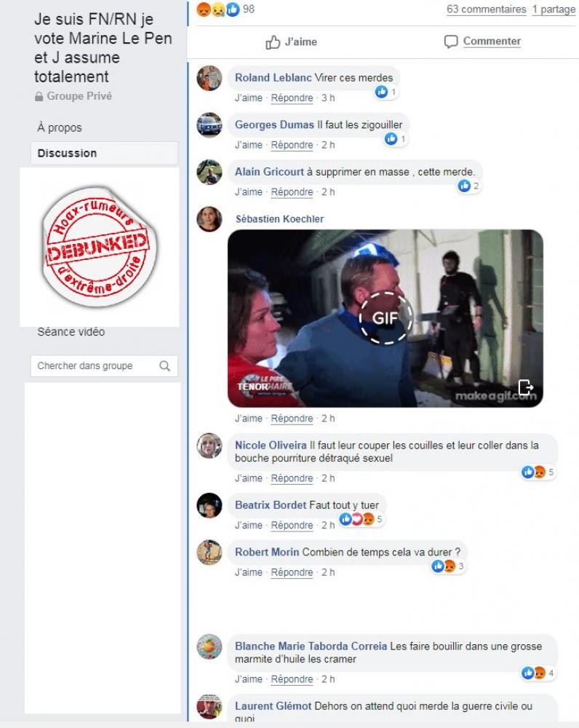Click Roland Leblanc's profile picture
The image size is (579, 728).
coord(209,78)
